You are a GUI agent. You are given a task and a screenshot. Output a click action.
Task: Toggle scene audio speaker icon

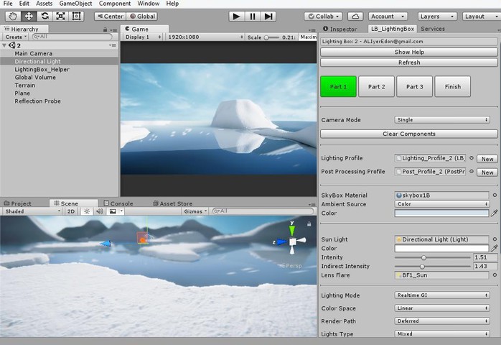(x=100, y=211)
